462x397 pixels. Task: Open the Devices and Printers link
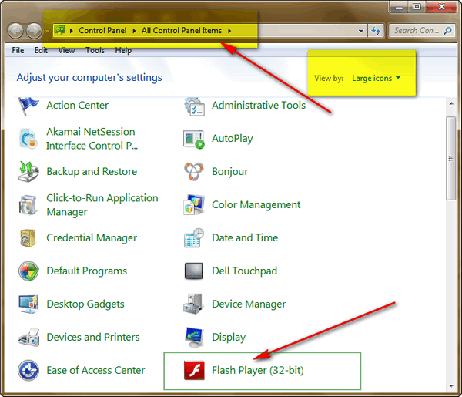[x=93, y=337]
